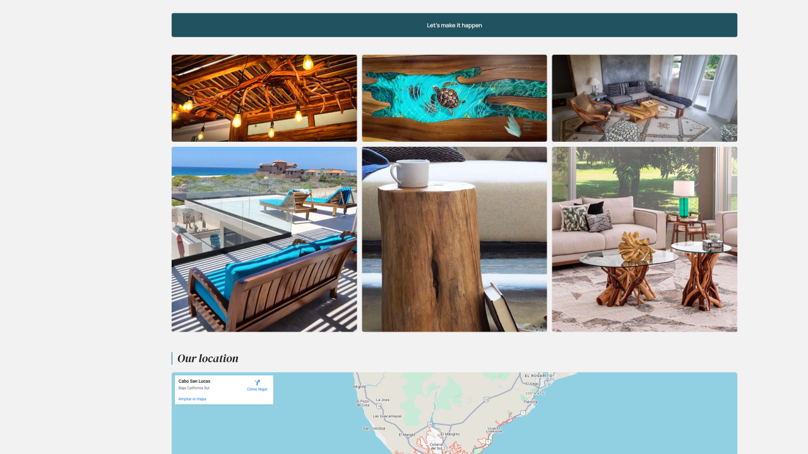Click the El Mangle label on the map
This screenshot has width=808, height=454.
click(407, 434)
